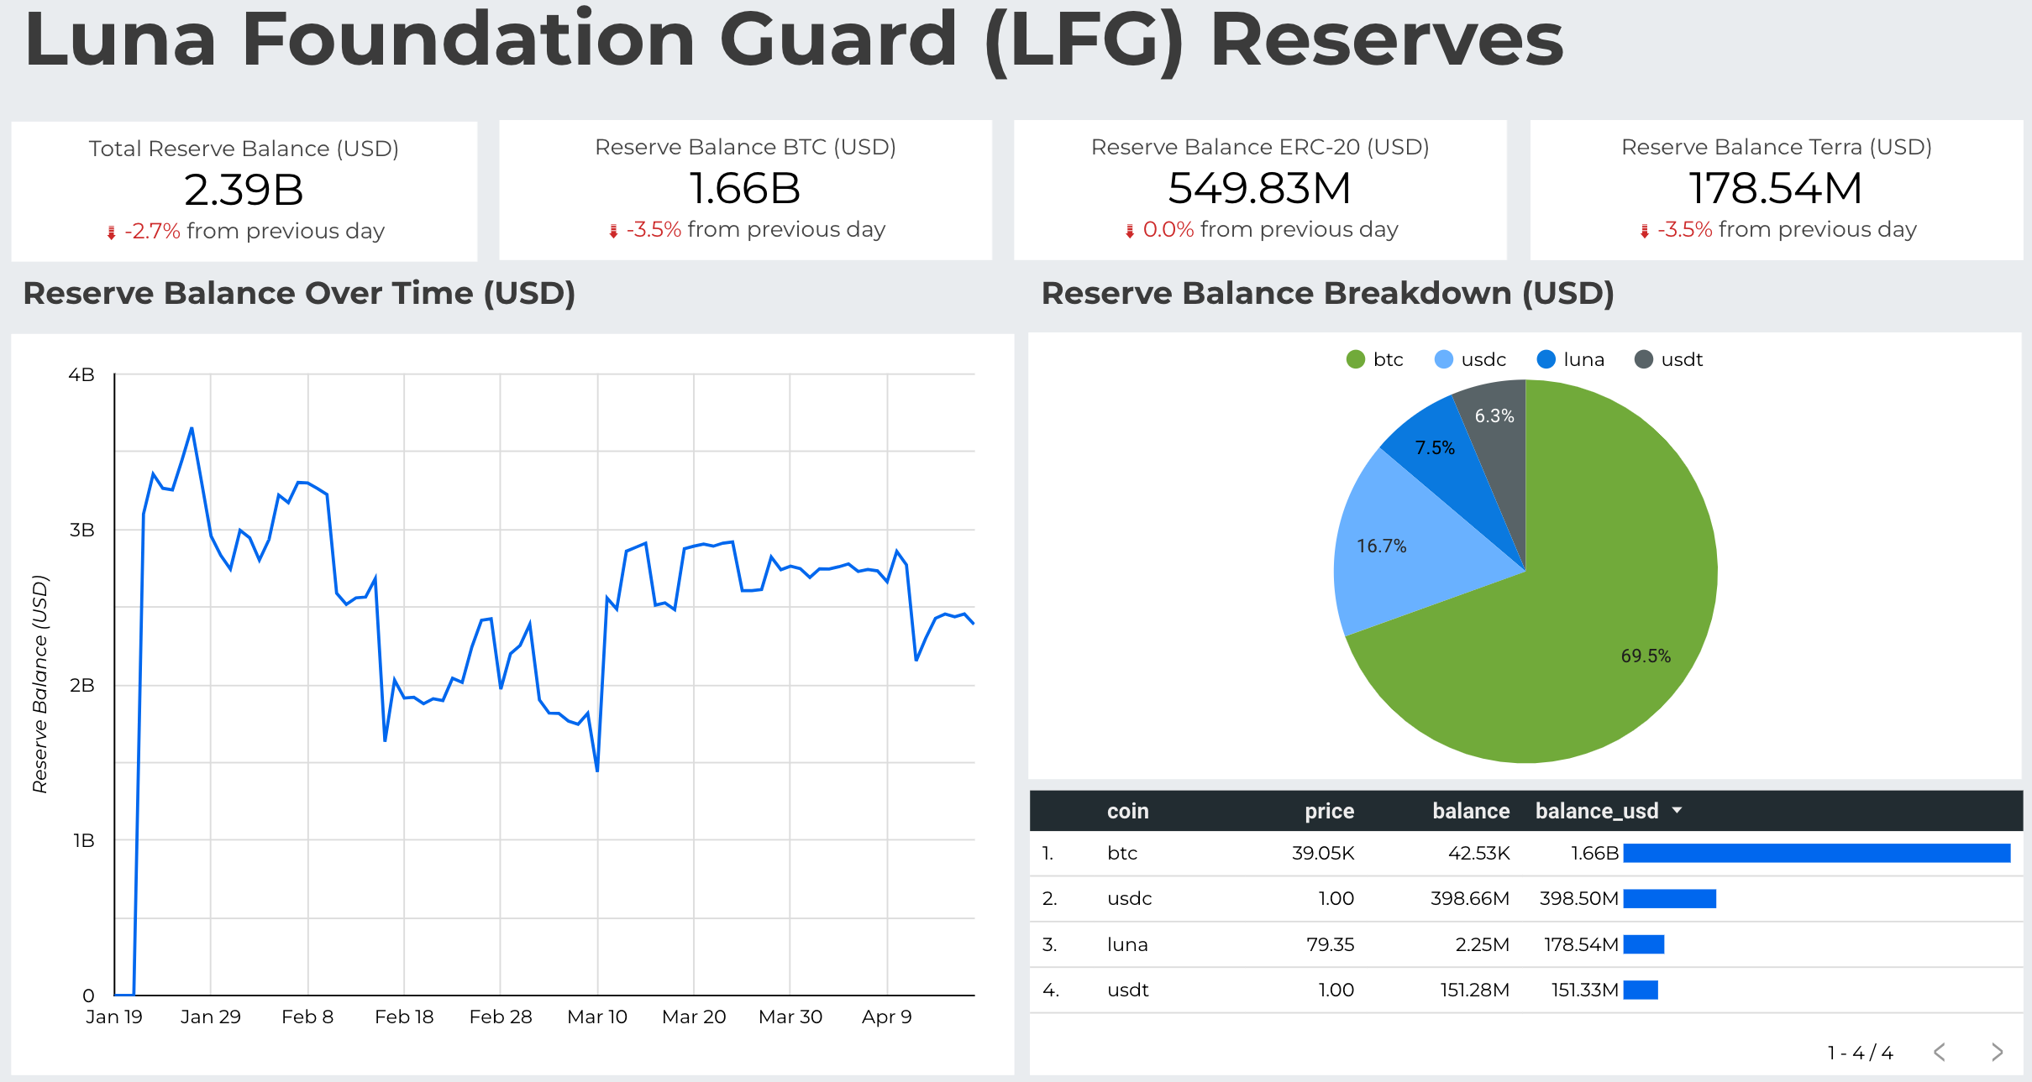Click the usdc 398.50M balance_usd bar
2032x1082 pixels.
(x=1670, y=898)
